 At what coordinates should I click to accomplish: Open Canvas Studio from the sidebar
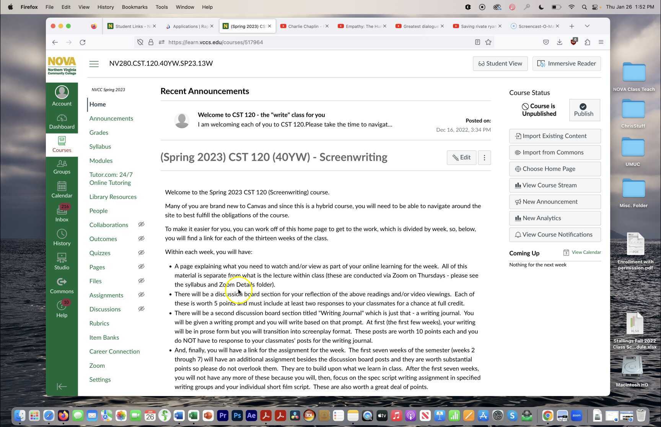tap(62, 260)
